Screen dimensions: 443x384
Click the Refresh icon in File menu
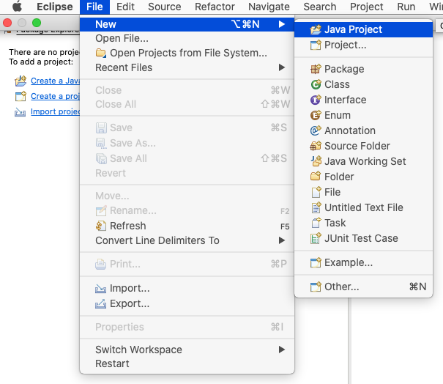coord(101,226)
